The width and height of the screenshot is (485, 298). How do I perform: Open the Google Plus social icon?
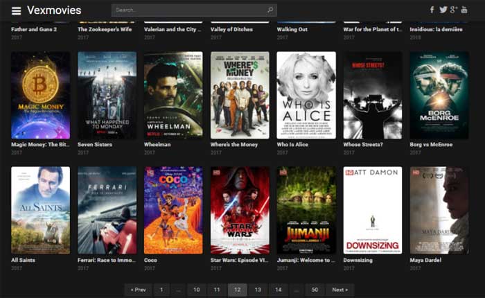(x=453, y=10)
